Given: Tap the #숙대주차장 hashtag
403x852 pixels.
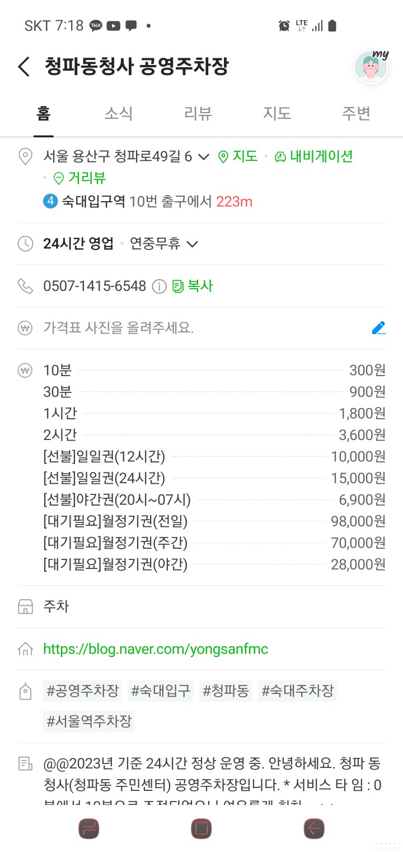Looking at the screenshot, I should (x=297, y=691).
